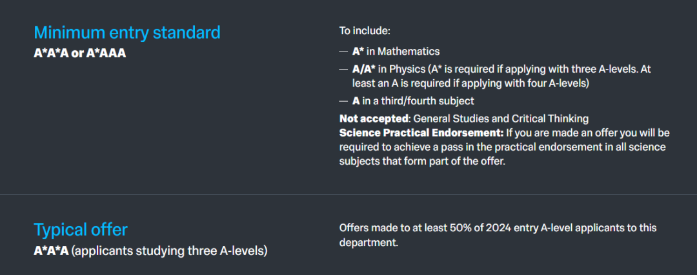Click the dash bullet before third/fourth subject
Screen dimensions: 697x275
343,102
